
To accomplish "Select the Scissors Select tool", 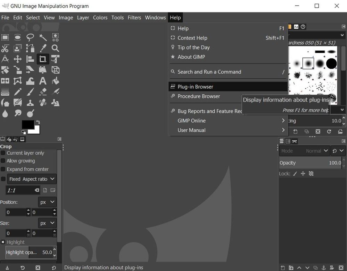I will click(5, 48).
